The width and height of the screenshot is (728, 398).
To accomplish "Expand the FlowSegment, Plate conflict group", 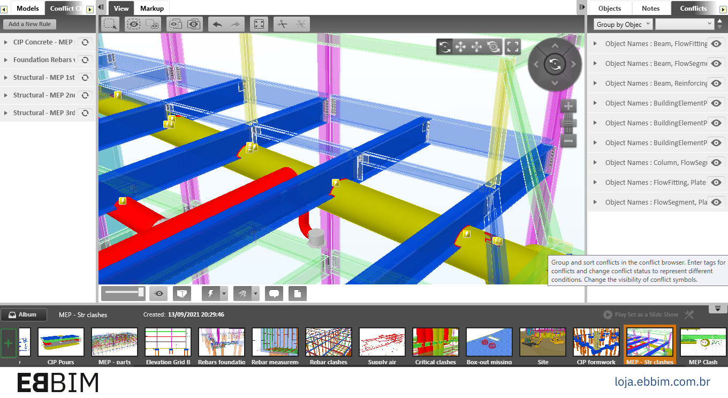I will click(595, 202).
